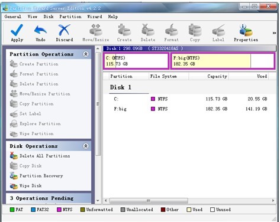The image size is (280, 222).
Task: Sort by the Used column header
Action: 249,76
